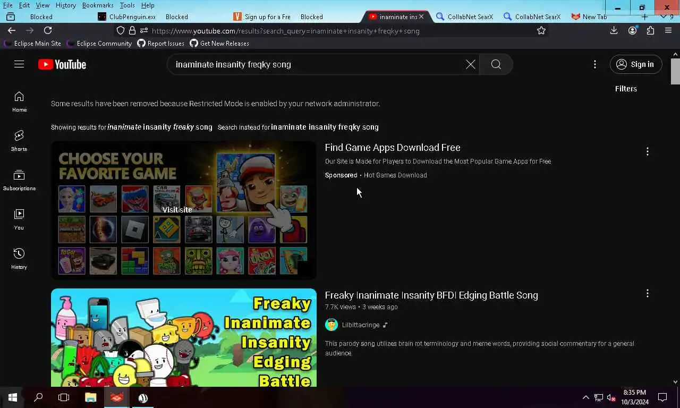Open the Tools menu
Viewport: 680px width, 408px height.
coord(127,5)
